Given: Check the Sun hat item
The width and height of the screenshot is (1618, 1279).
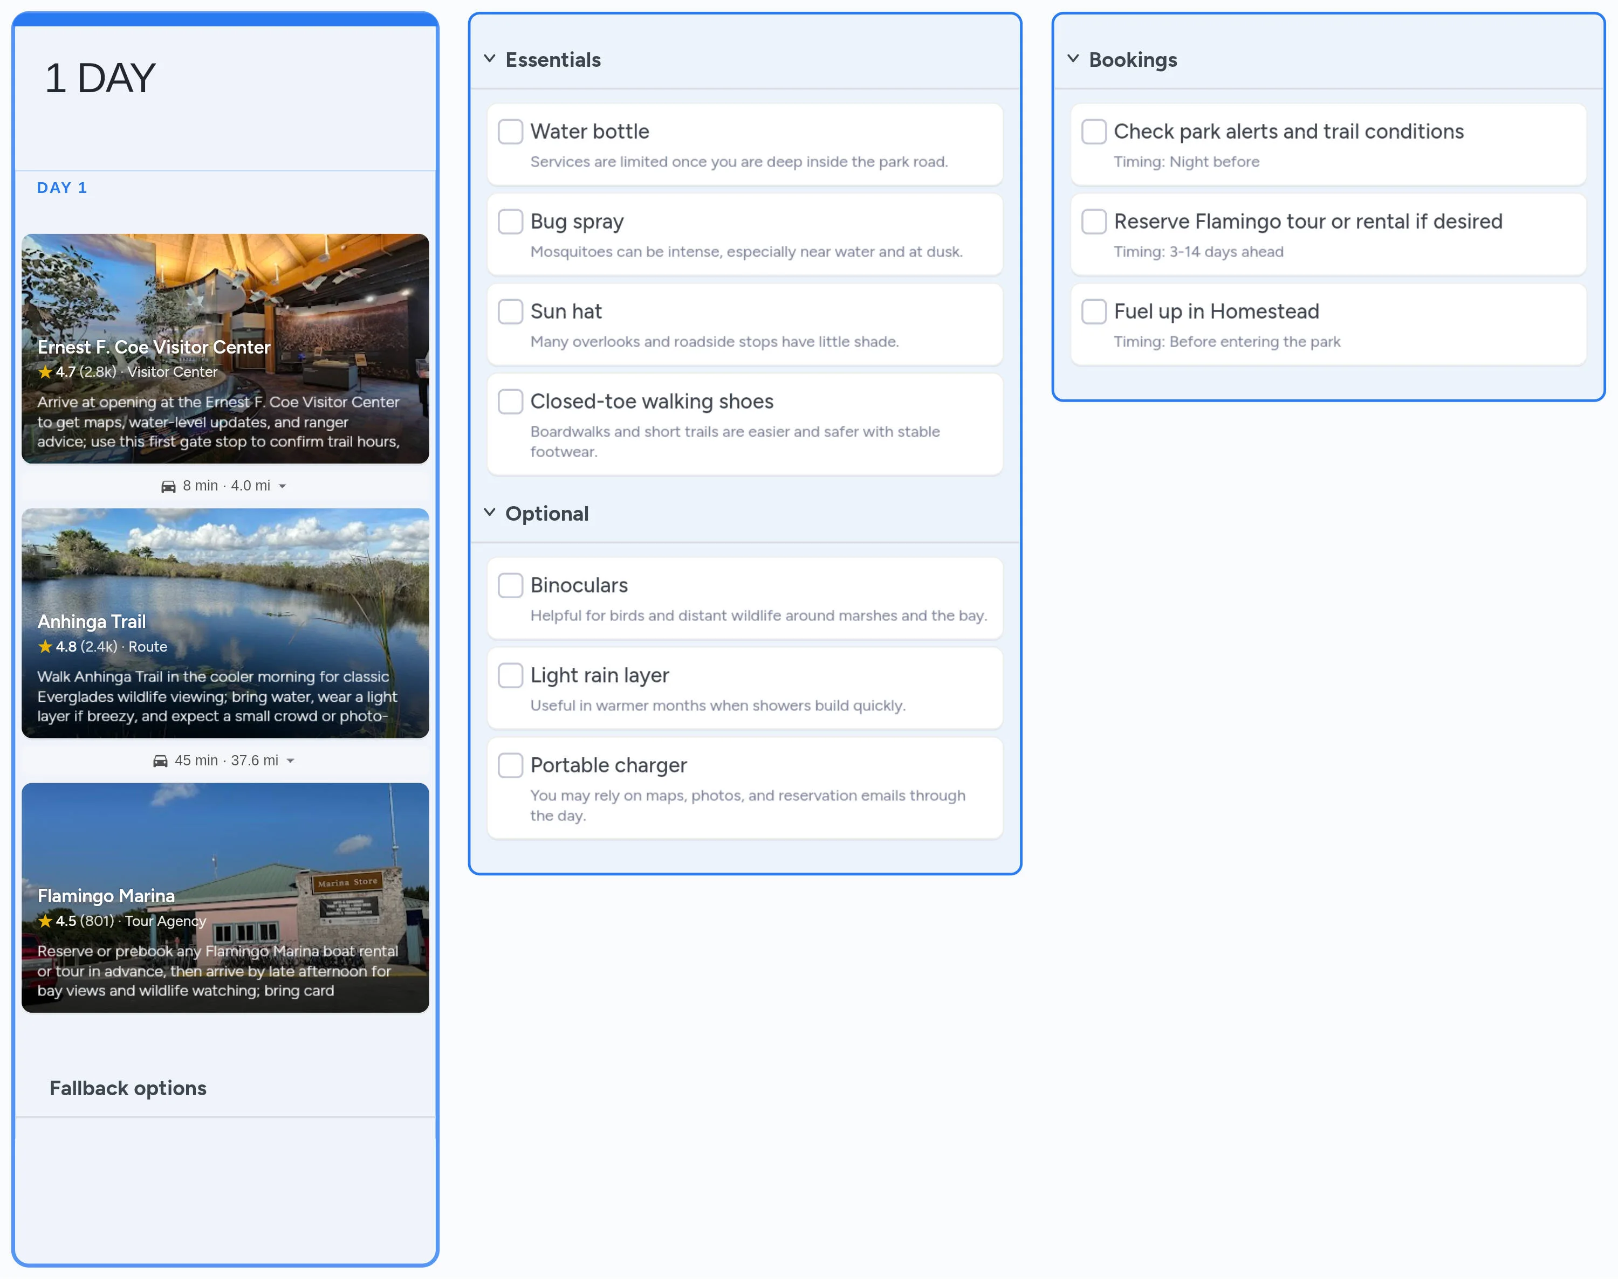Looking at the screenshot, I should point(510,311).
